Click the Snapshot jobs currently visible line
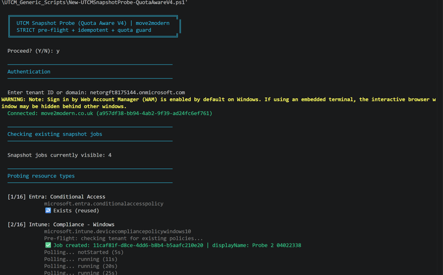This screenshot has height=275, width=443. point(59,155)
